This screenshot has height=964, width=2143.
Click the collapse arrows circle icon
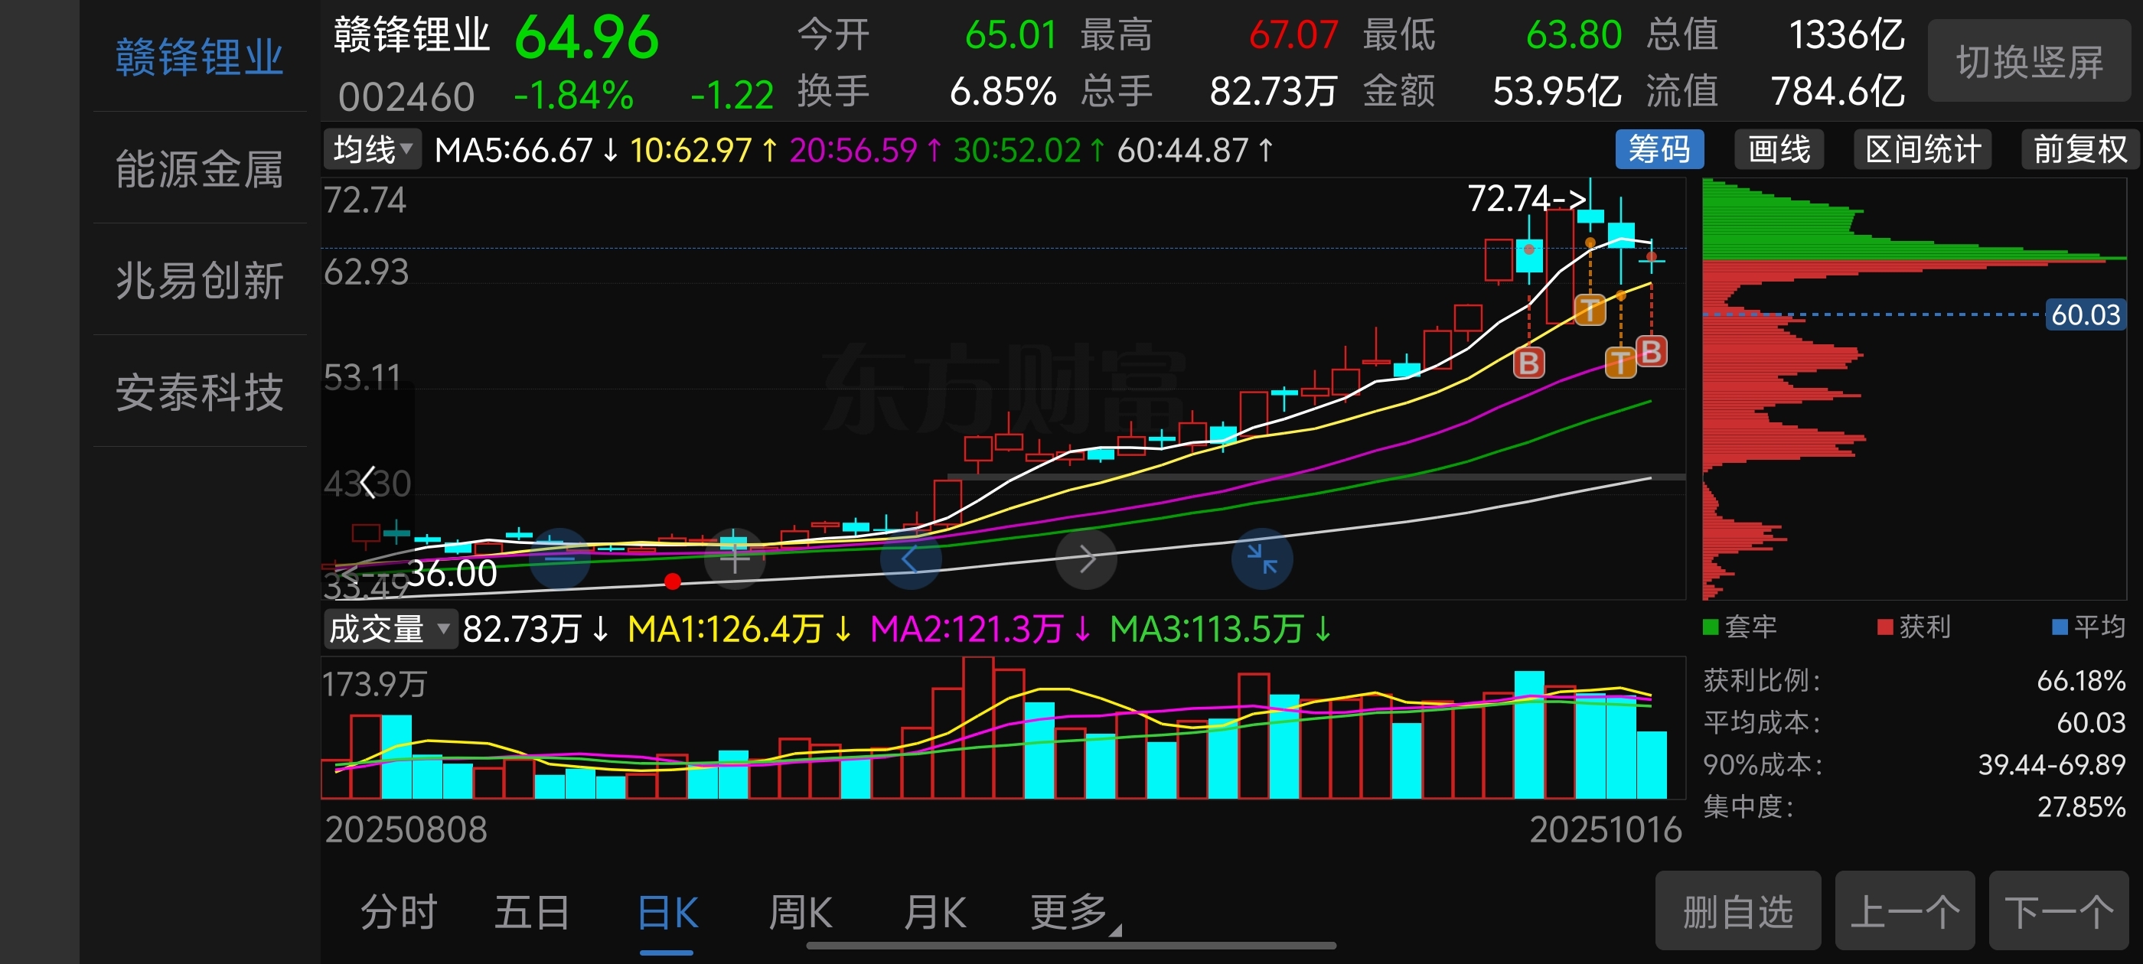[x=1261, y=559]
